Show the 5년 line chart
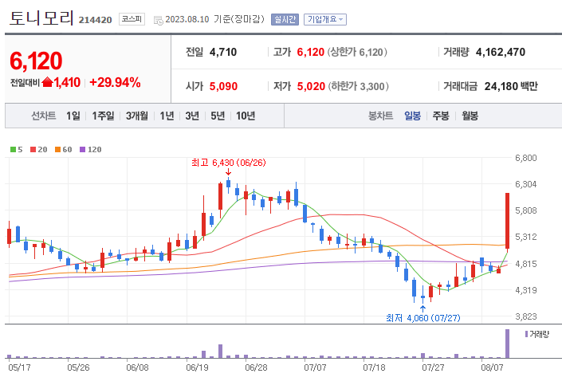 point(218,116)
